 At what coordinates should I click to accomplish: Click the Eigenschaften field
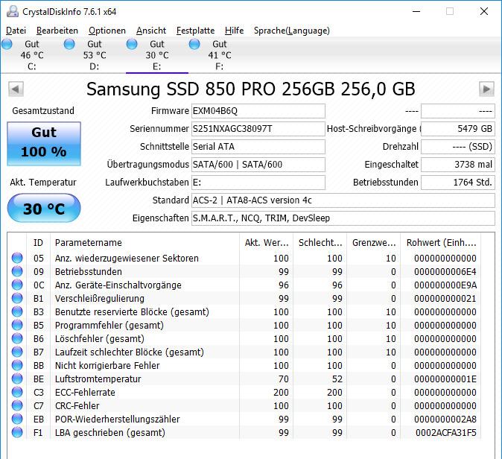coord(343,218)
